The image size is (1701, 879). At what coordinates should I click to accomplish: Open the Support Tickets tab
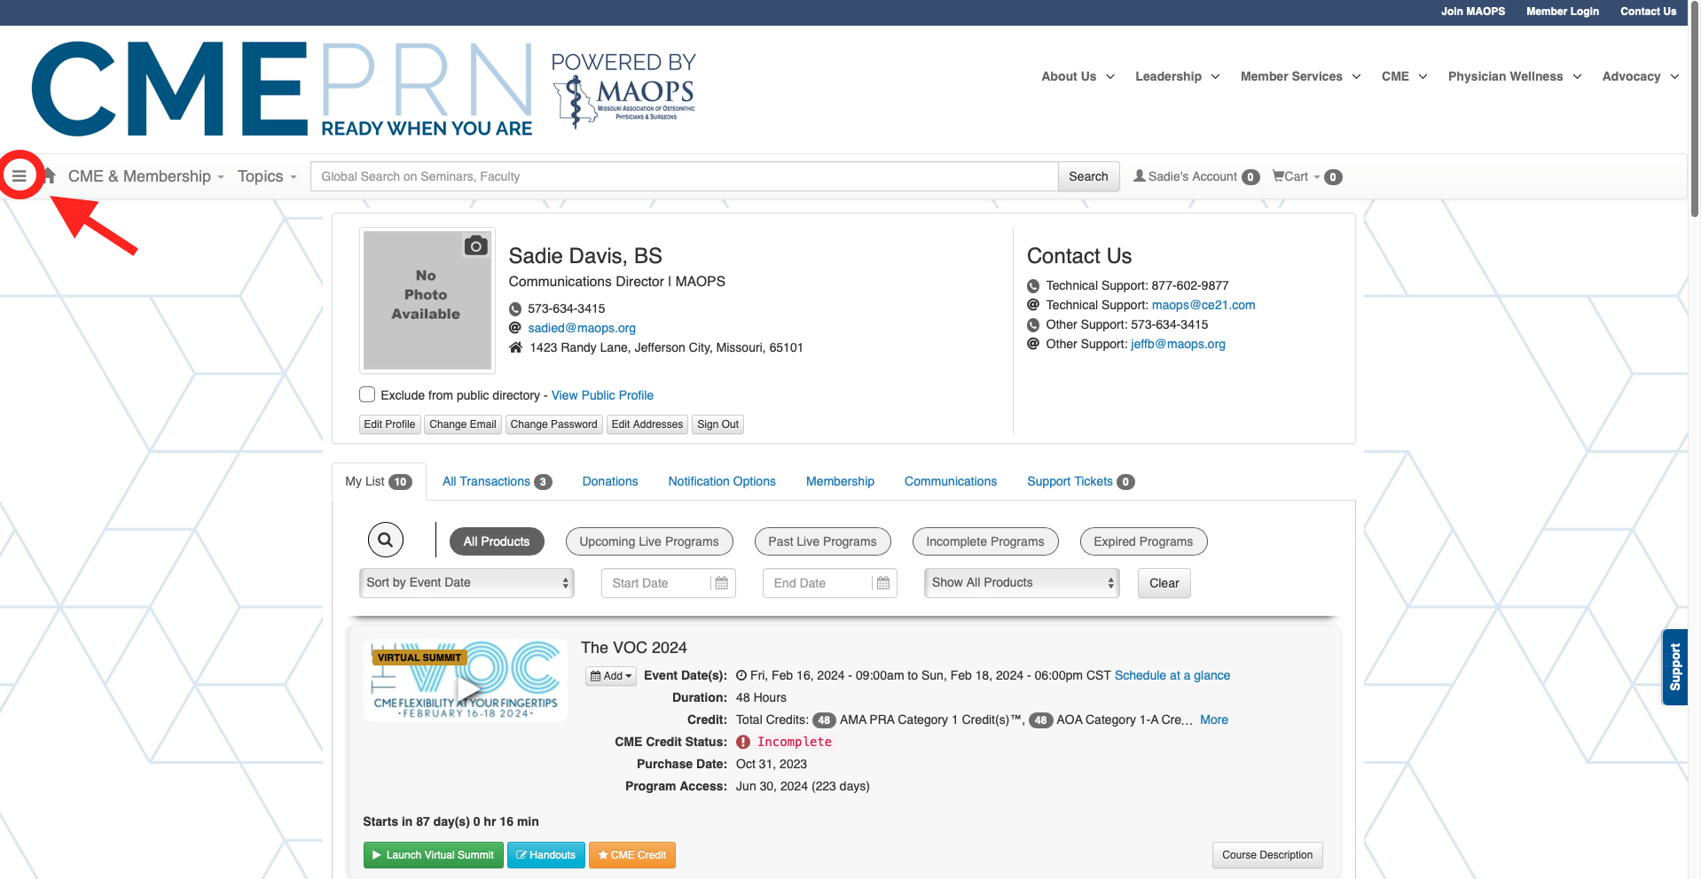[1080, 481]
